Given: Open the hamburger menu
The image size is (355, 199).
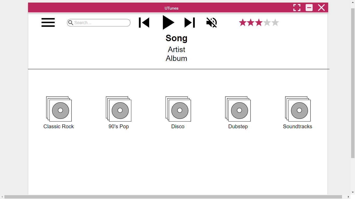Looking at the screenshot, I should 48,23.
